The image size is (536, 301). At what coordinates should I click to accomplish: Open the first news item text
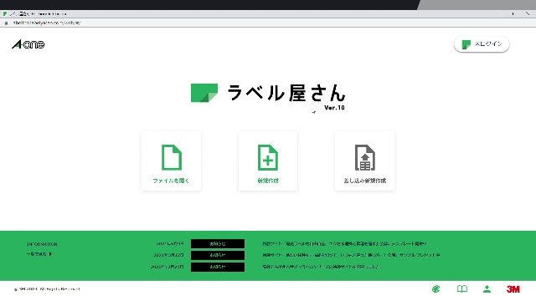[344, 243]
